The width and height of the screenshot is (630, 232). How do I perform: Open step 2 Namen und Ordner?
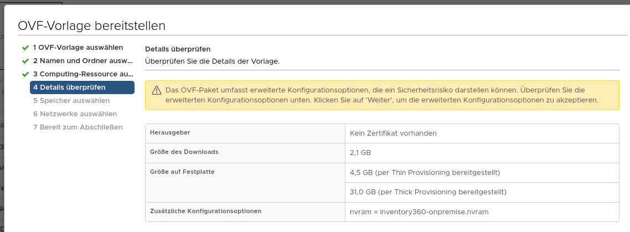(82, 61)
